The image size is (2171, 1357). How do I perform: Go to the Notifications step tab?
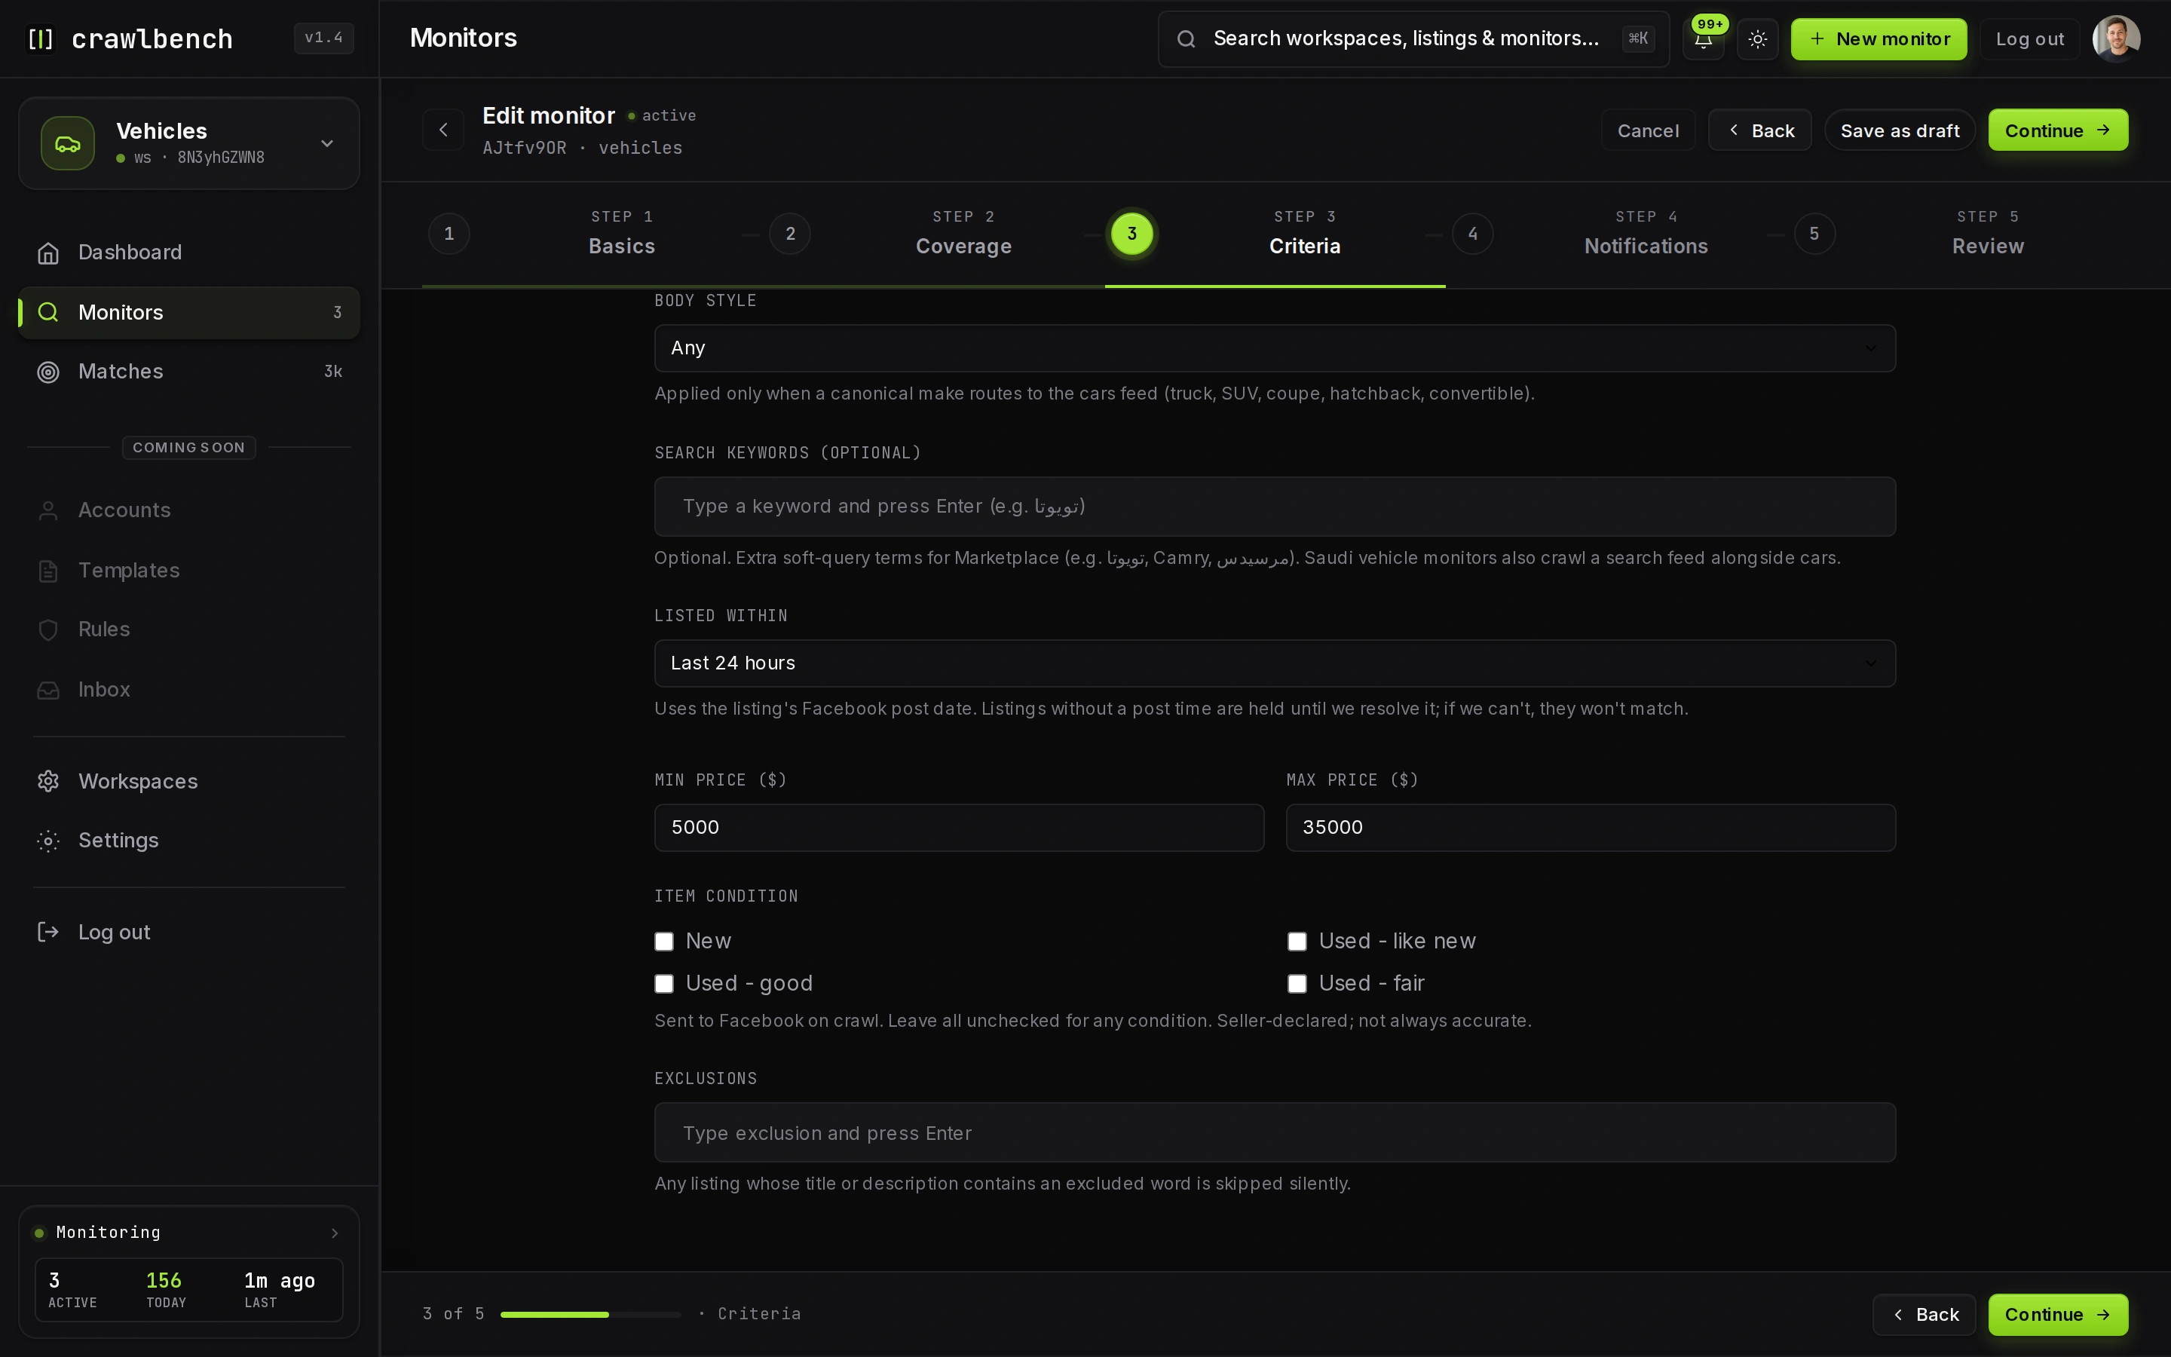[x=1646, y=234]
